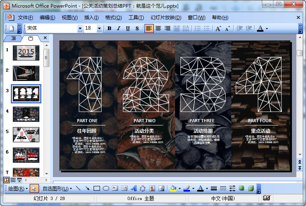The width and height of the screenshot is (306, 206).
Task: Toggle Bold formatting
Action: pos(109,28)
